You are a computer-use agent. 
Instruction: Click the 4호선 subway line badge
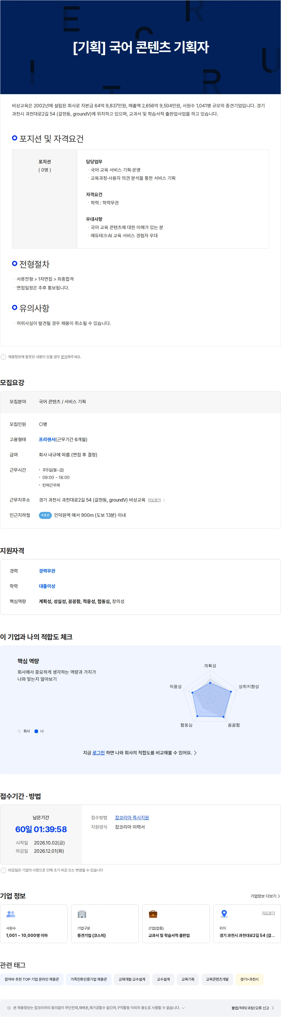45,515
